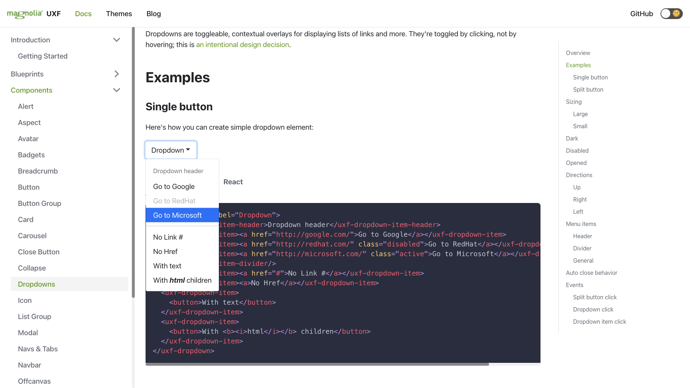This screenshot has height=388, width=690.
Task: Close the open Dropdown button menu
Action: 171,150
